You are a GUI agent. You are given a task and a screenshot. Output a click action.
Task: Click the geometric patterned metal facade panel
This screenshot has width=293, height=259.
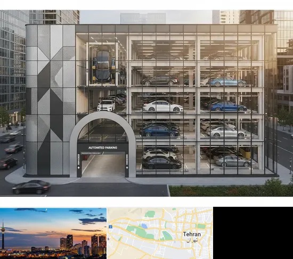coord(51,100)
